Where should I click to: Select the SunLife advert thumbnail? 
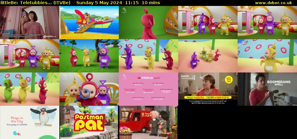pos(208,89)
